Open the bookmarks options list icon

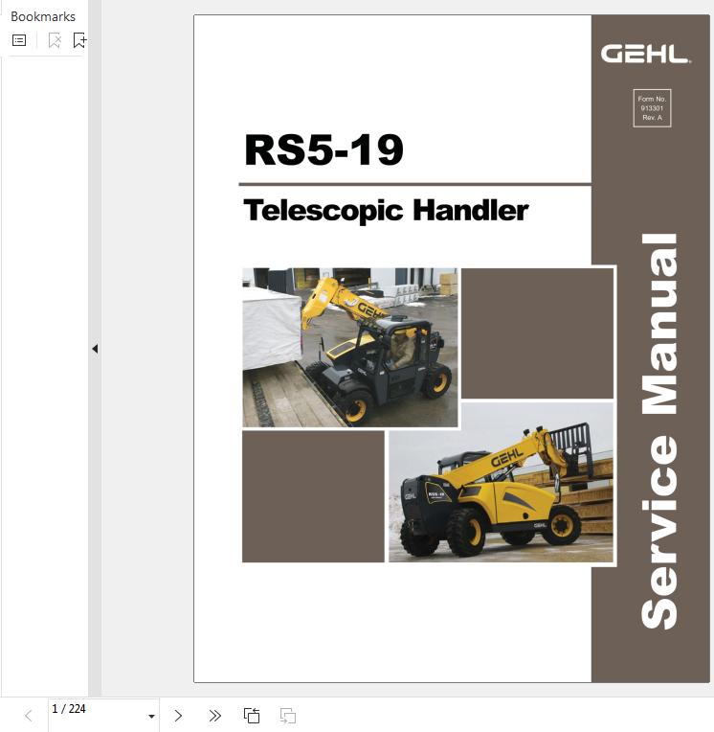click(19, 40)
